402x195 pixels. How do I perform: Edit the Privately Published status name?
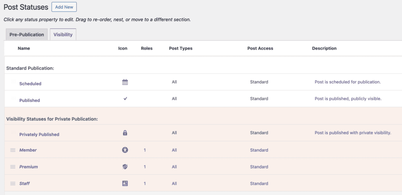(39, 134)
